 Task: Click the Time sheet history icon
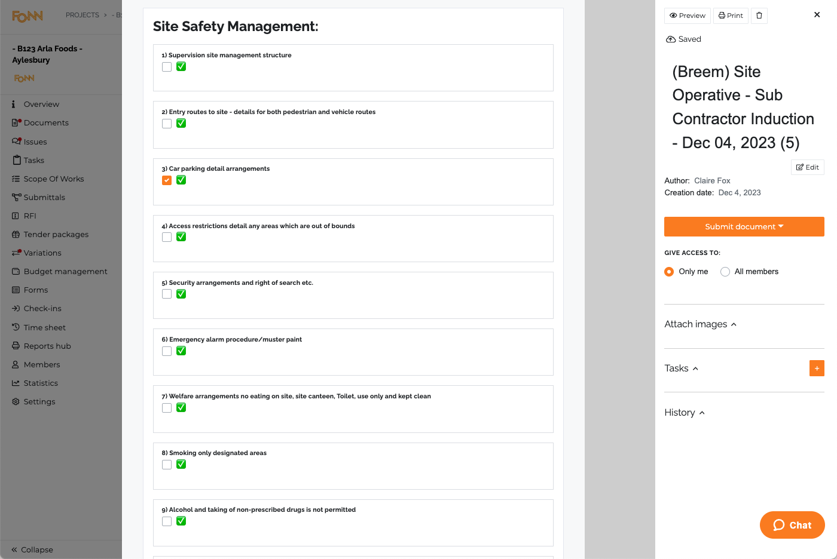pyautogui.click(x=16, y=327)
